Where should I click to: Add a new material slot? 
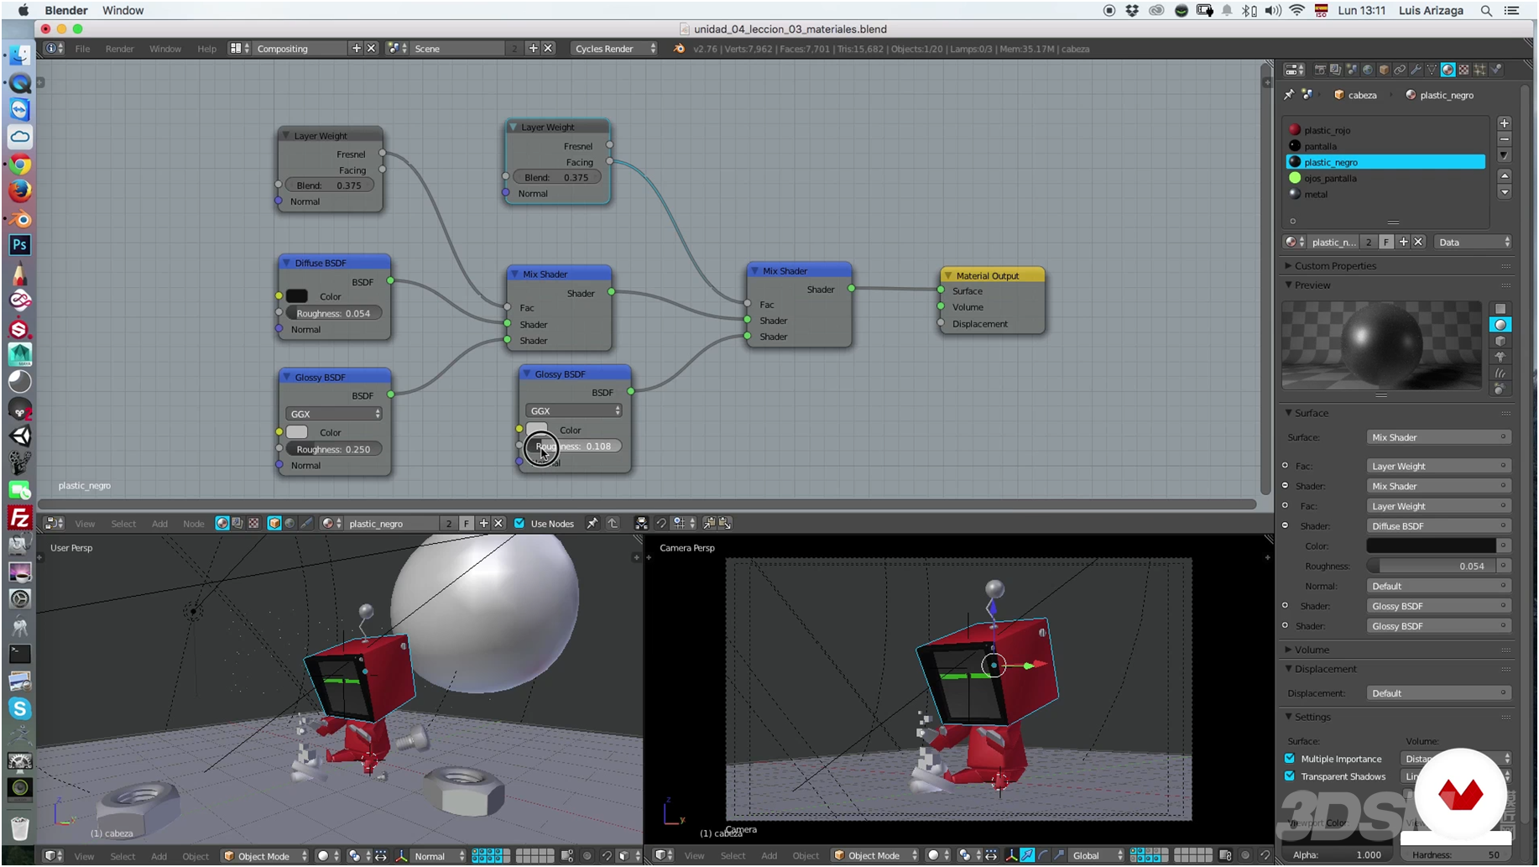coord(1505,123)
